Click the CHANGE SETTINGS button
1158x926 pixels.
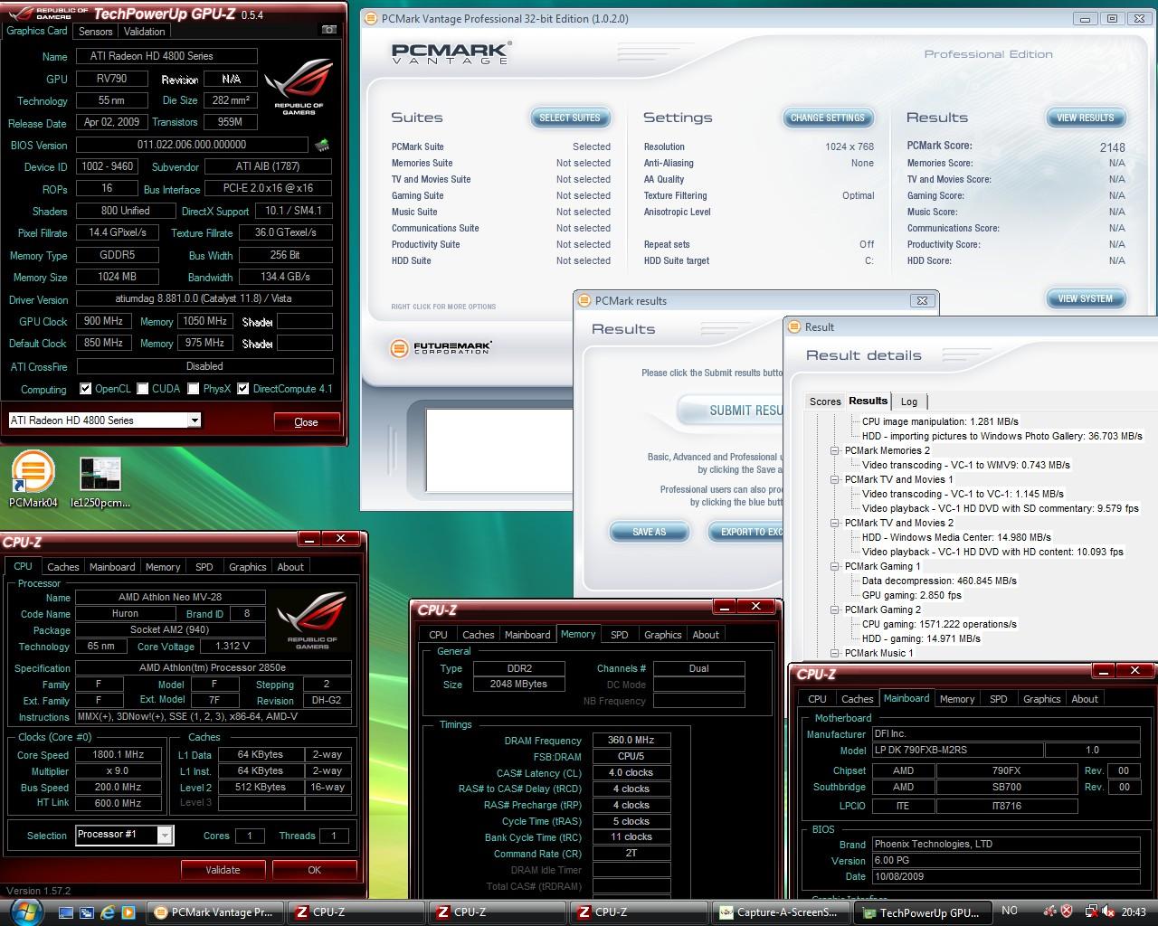tap(828, 118)
